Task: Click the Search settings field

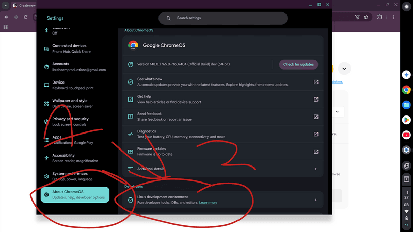Action: point(223,18)
